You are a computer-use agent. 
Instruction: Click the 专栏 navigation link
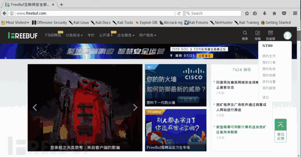(x=91, y=35)
